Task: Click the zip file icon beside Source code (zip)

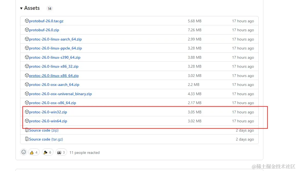Action: pyautogui.click(x=27, y=130)
